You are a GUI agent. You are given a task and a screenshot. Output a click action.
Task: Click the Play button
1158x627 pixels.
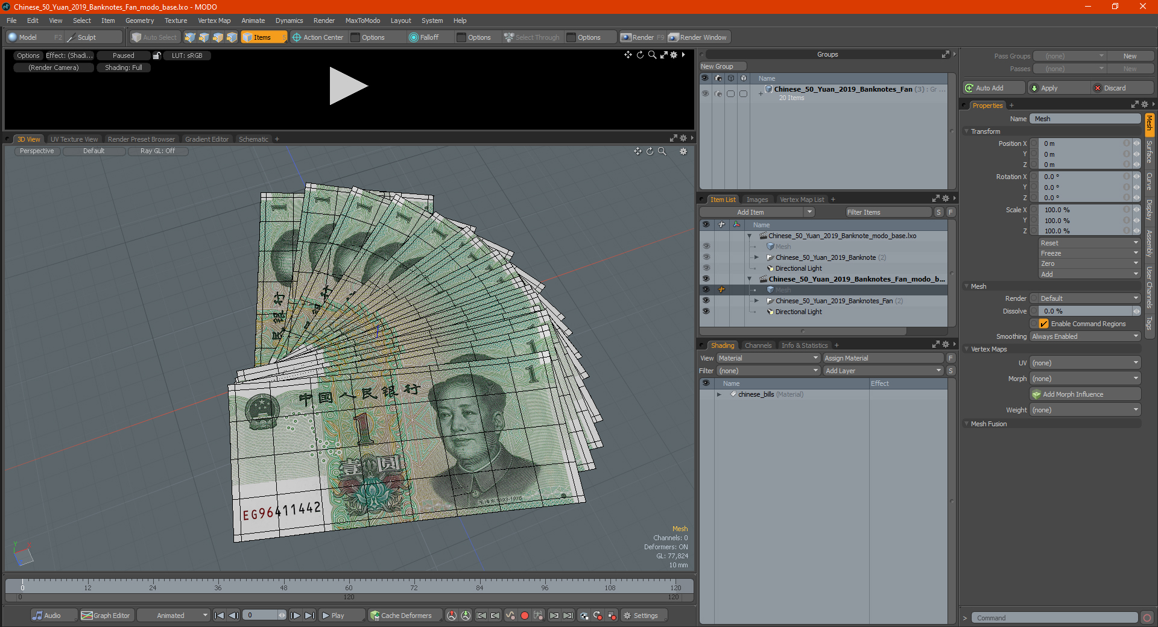click(x=341, y=616)
